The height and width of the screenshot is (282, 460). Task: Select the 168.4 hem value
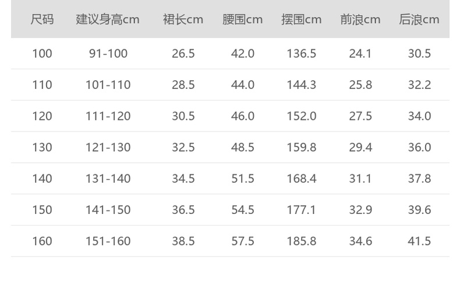301,179
